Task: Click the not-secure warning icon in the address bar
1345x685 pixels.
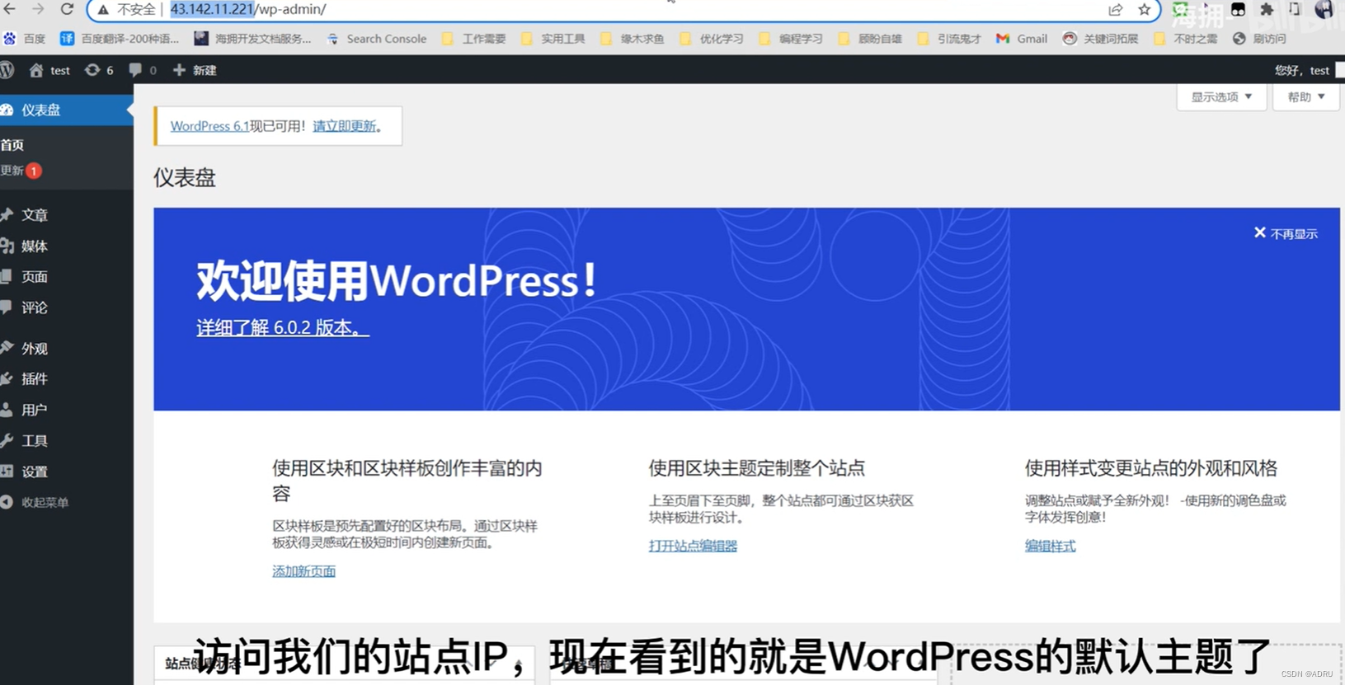Action: coord(103,10)
